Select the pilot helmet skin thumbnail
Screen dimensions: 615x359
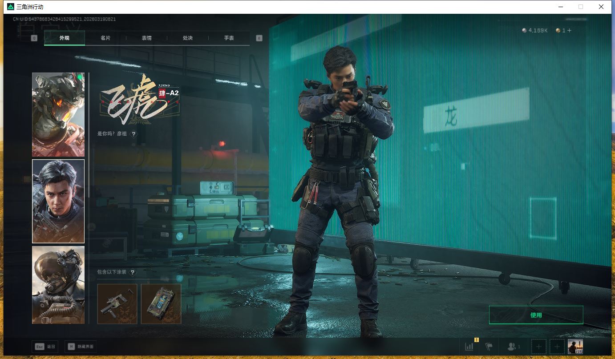pos(58,285)
